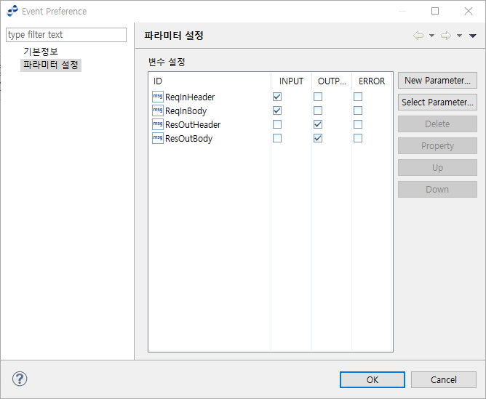Uncheck INPUT for ReqInHeader
The width and height of the screenshot is (486, 399).
coord(277,97)
